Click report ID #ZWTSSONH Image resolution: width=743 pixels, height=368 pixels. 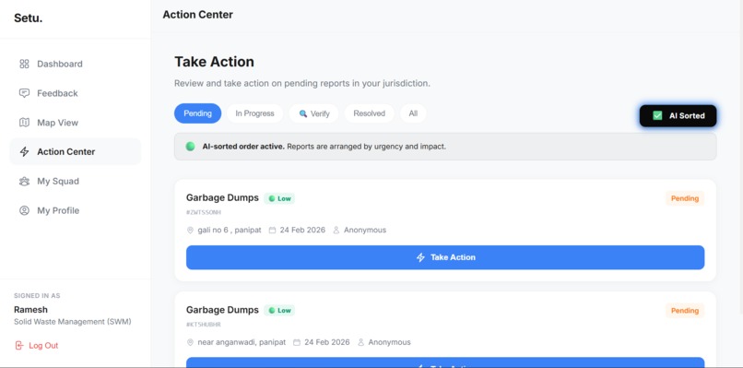(204, 212)
